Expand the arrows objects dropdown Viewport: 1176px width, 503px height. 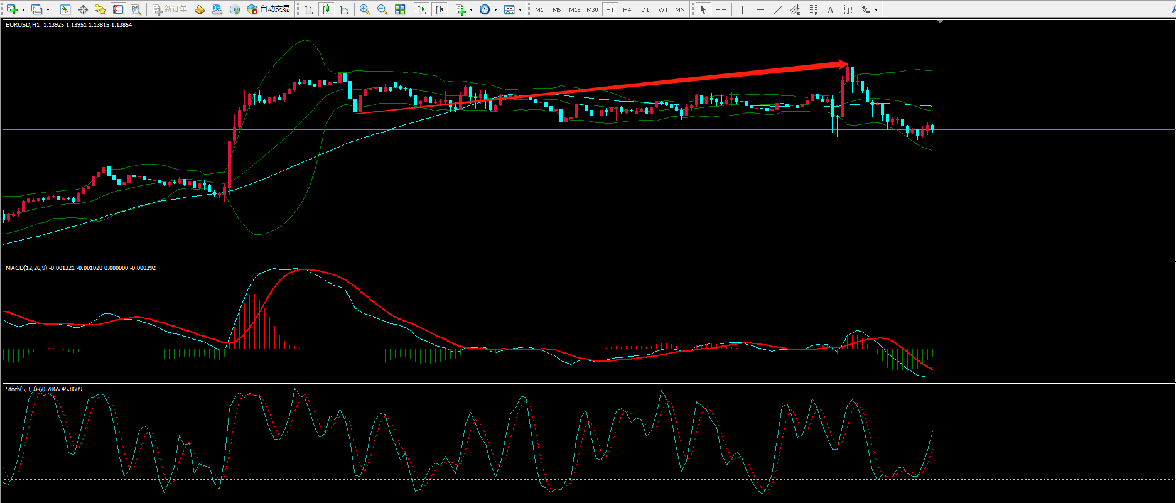click(x=876, y=9)
